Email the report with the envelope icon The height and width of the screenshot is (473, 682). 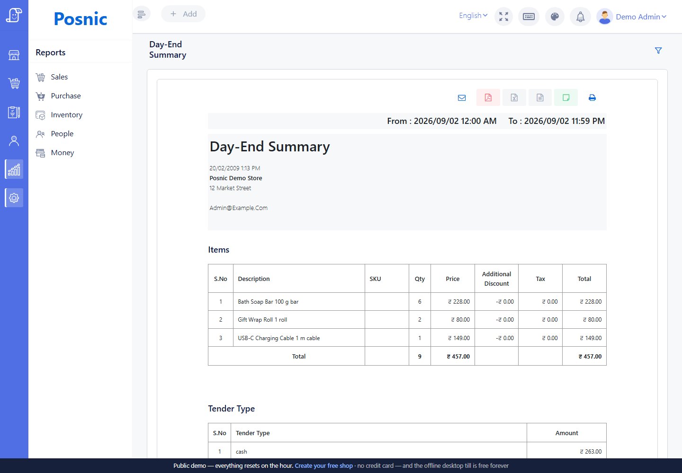[462, 97]
